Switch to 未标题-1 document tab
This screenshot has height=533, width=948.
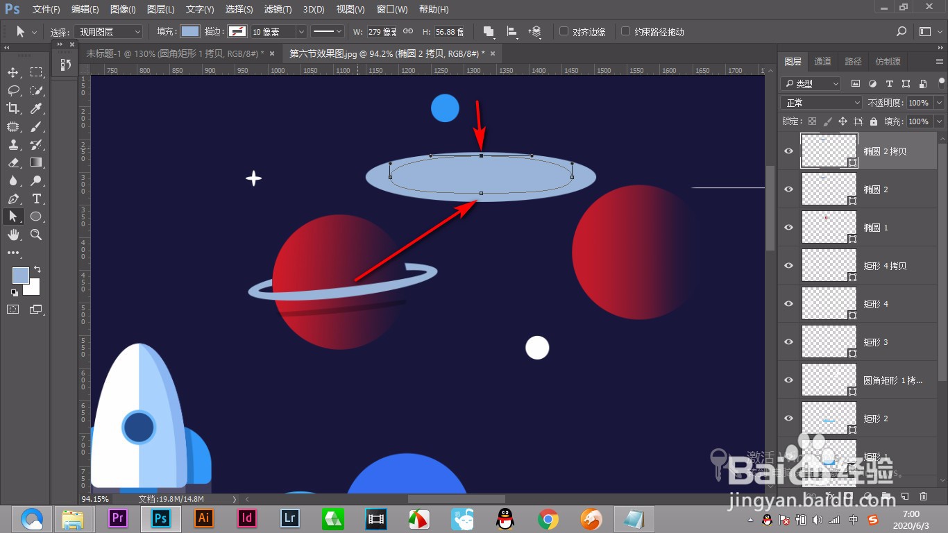[175, 53]
